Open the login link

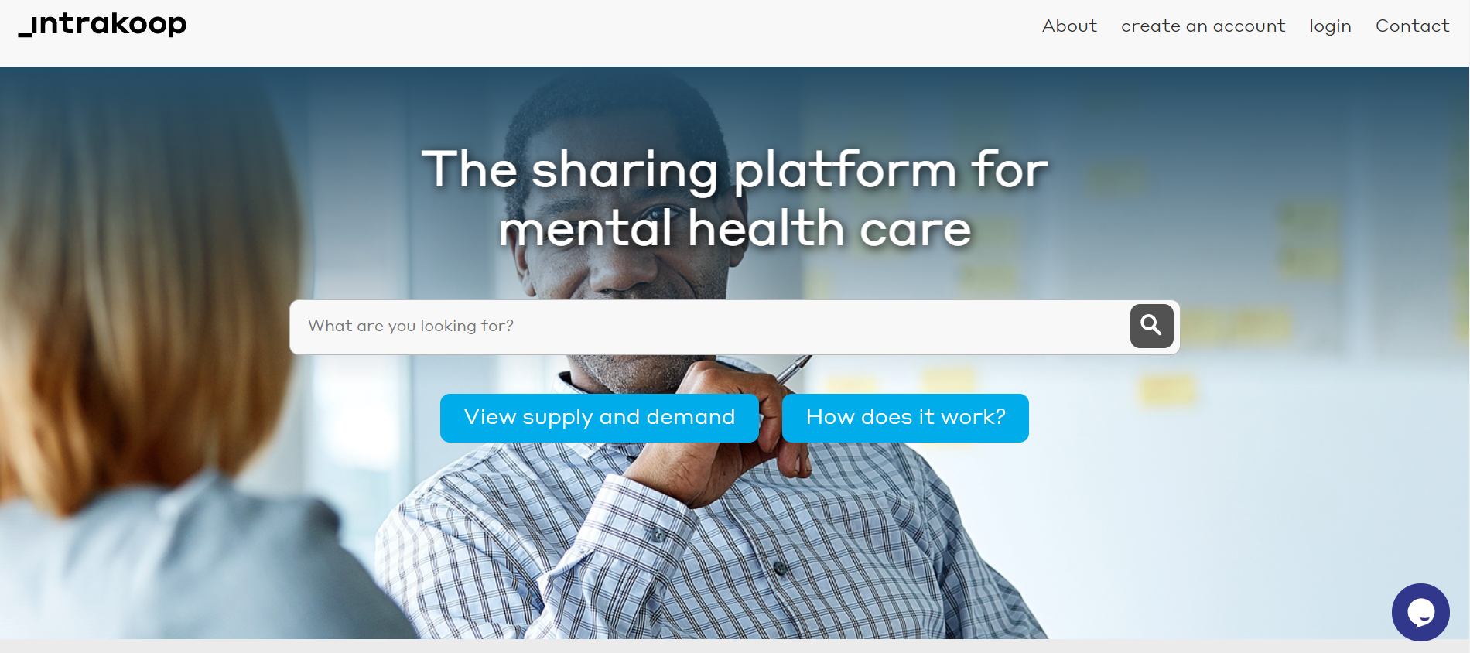point(1330,26)
